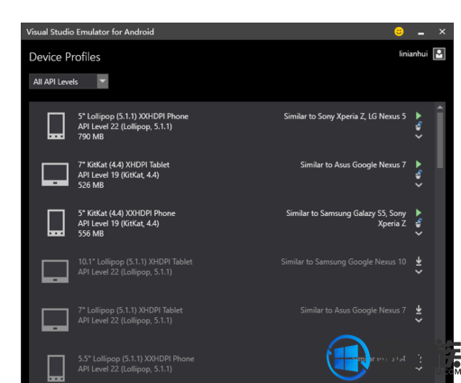The height and width of the screenshot is (383, 461).
Task: Click 'Similar to Sony Xperia Z, LG Nexus 5'
Action: pos(345,117)
